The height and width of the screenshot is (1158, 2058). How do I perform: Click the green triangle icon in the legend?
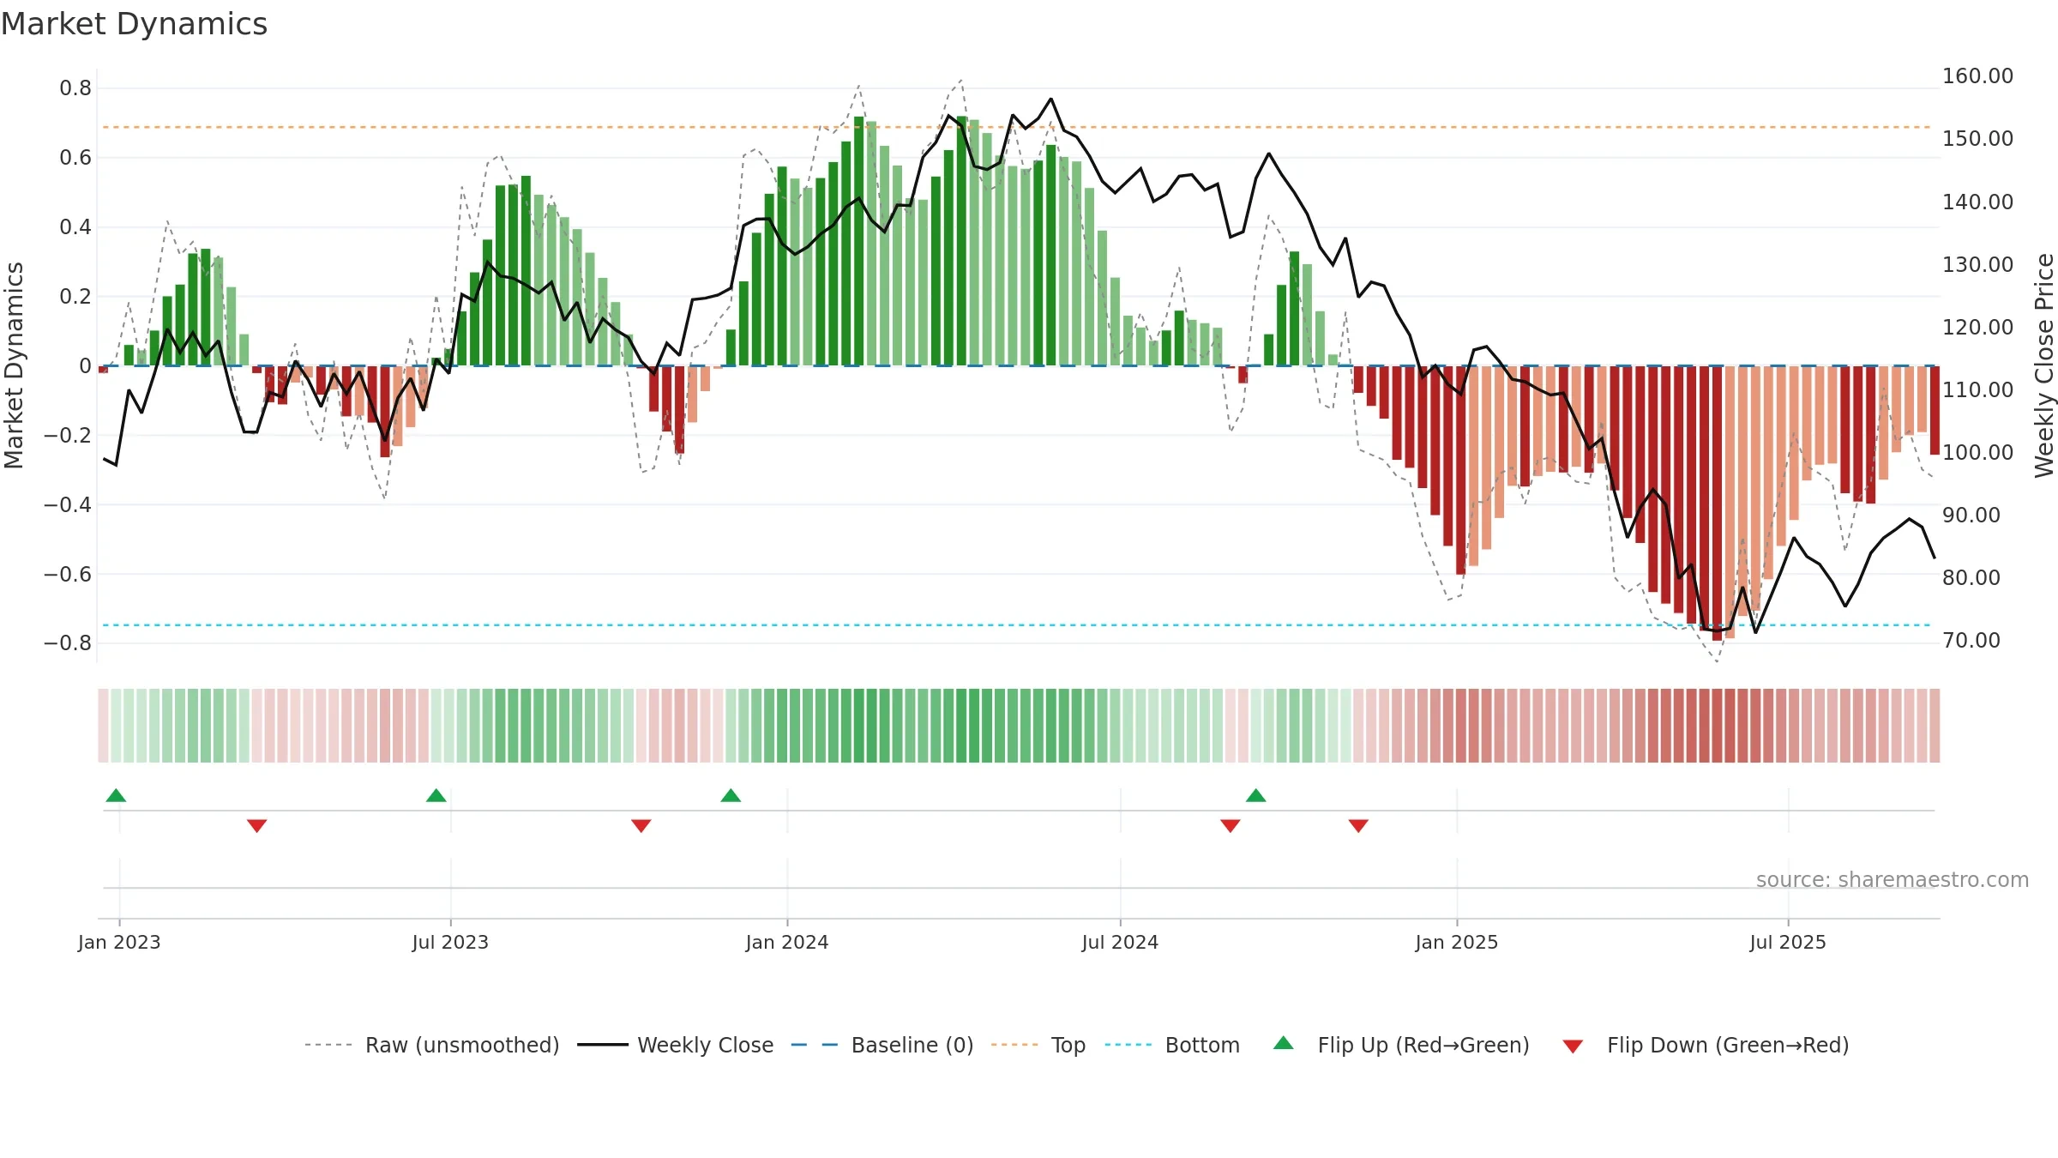point(1284,1043)
